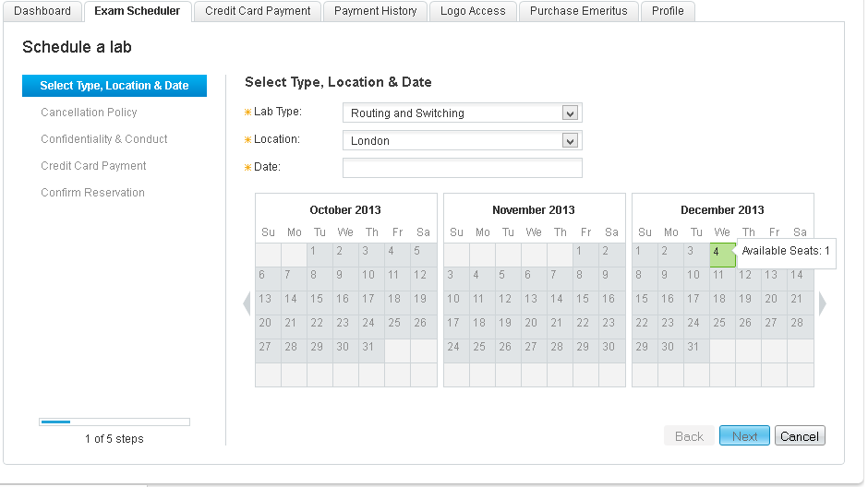Click the Date input field

[462, 168]
